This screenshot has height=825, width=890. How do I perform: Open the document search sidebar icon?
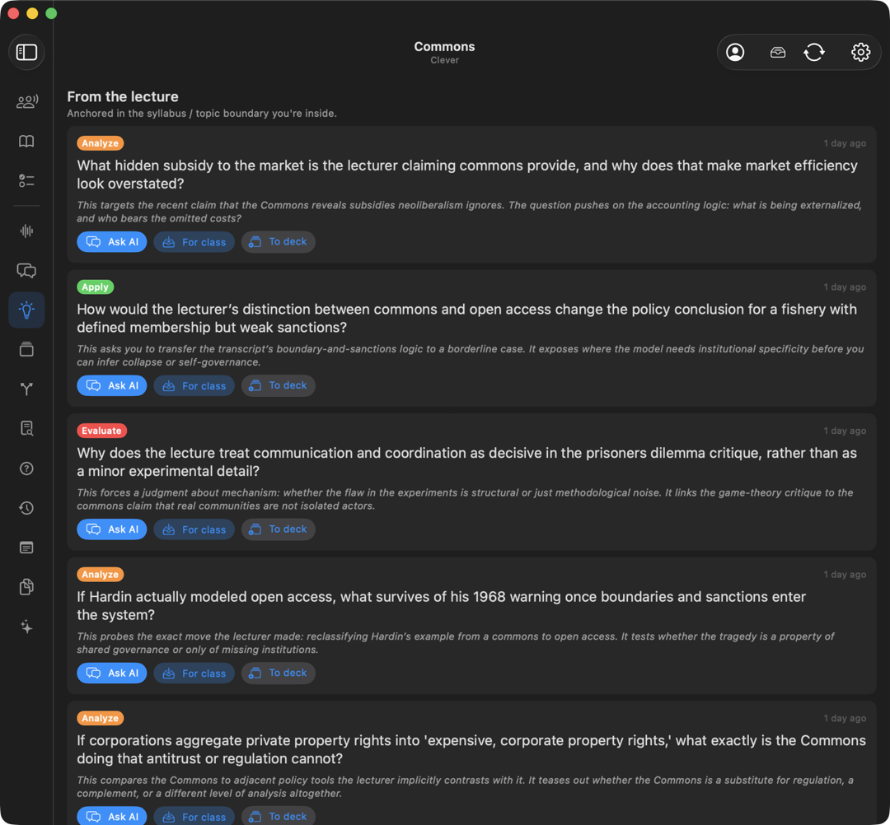tap(26, 429)
